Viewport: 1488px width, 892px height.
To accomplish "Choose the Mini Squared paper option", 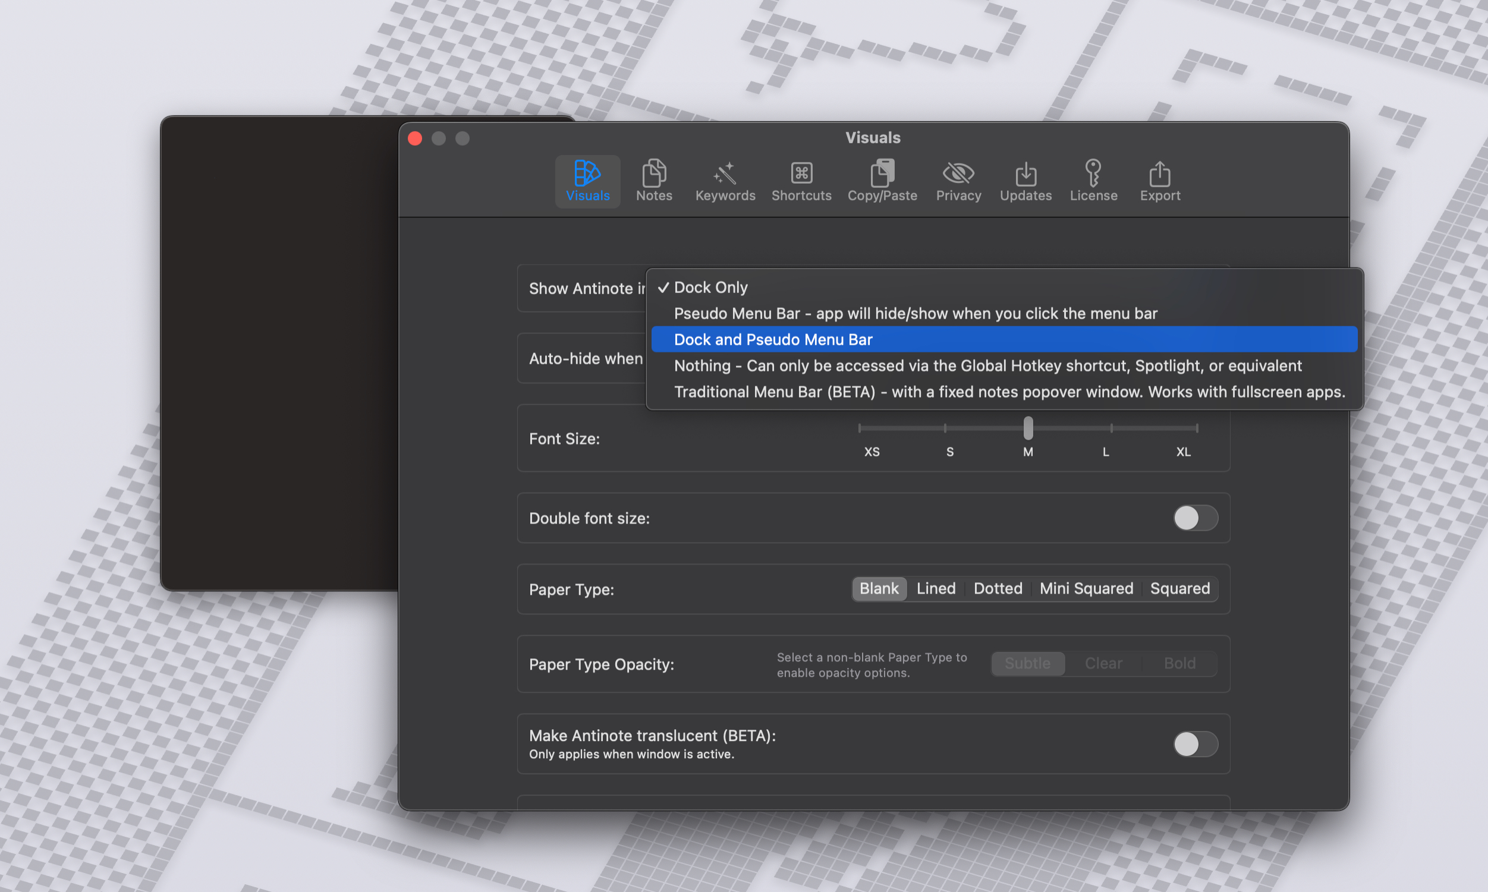I will click(1086, 588).
